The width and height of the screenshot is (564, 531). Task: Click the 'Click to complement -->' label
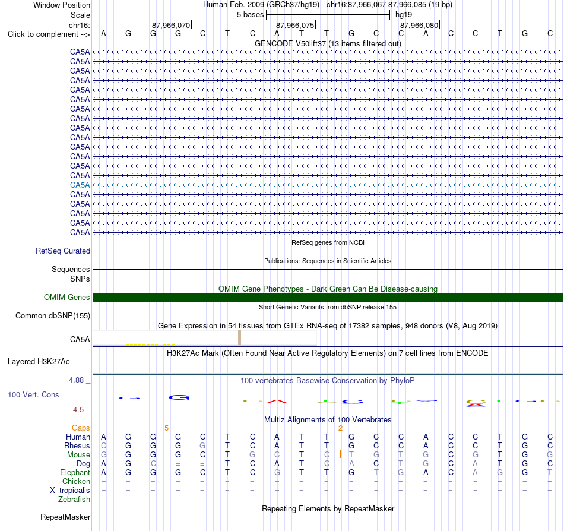tap(49, 34)
